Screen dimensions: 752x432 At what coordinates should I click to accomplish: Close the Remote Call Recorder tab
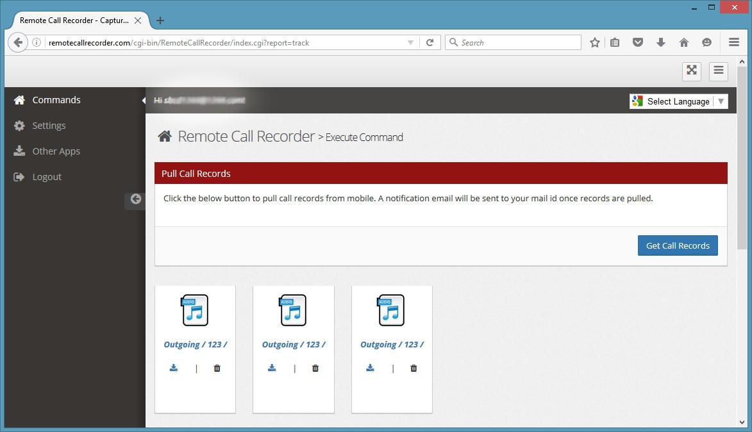point(138,21)
